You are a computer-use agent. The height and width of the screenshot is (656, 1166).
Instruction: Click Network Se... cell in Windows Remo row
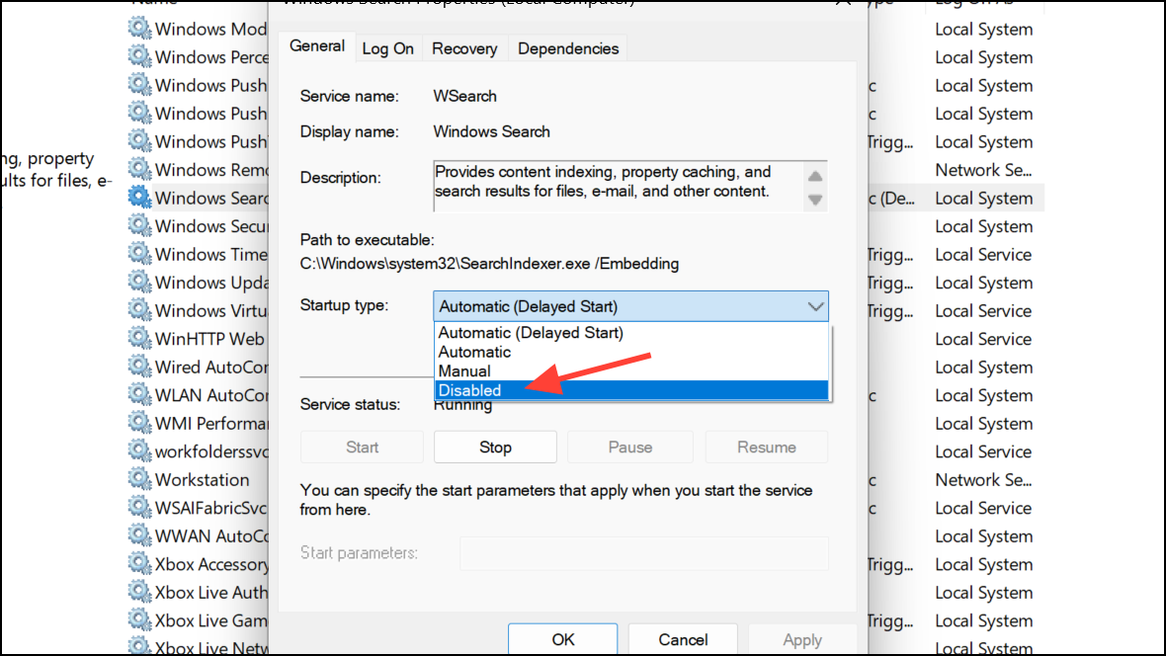(983, 170)
